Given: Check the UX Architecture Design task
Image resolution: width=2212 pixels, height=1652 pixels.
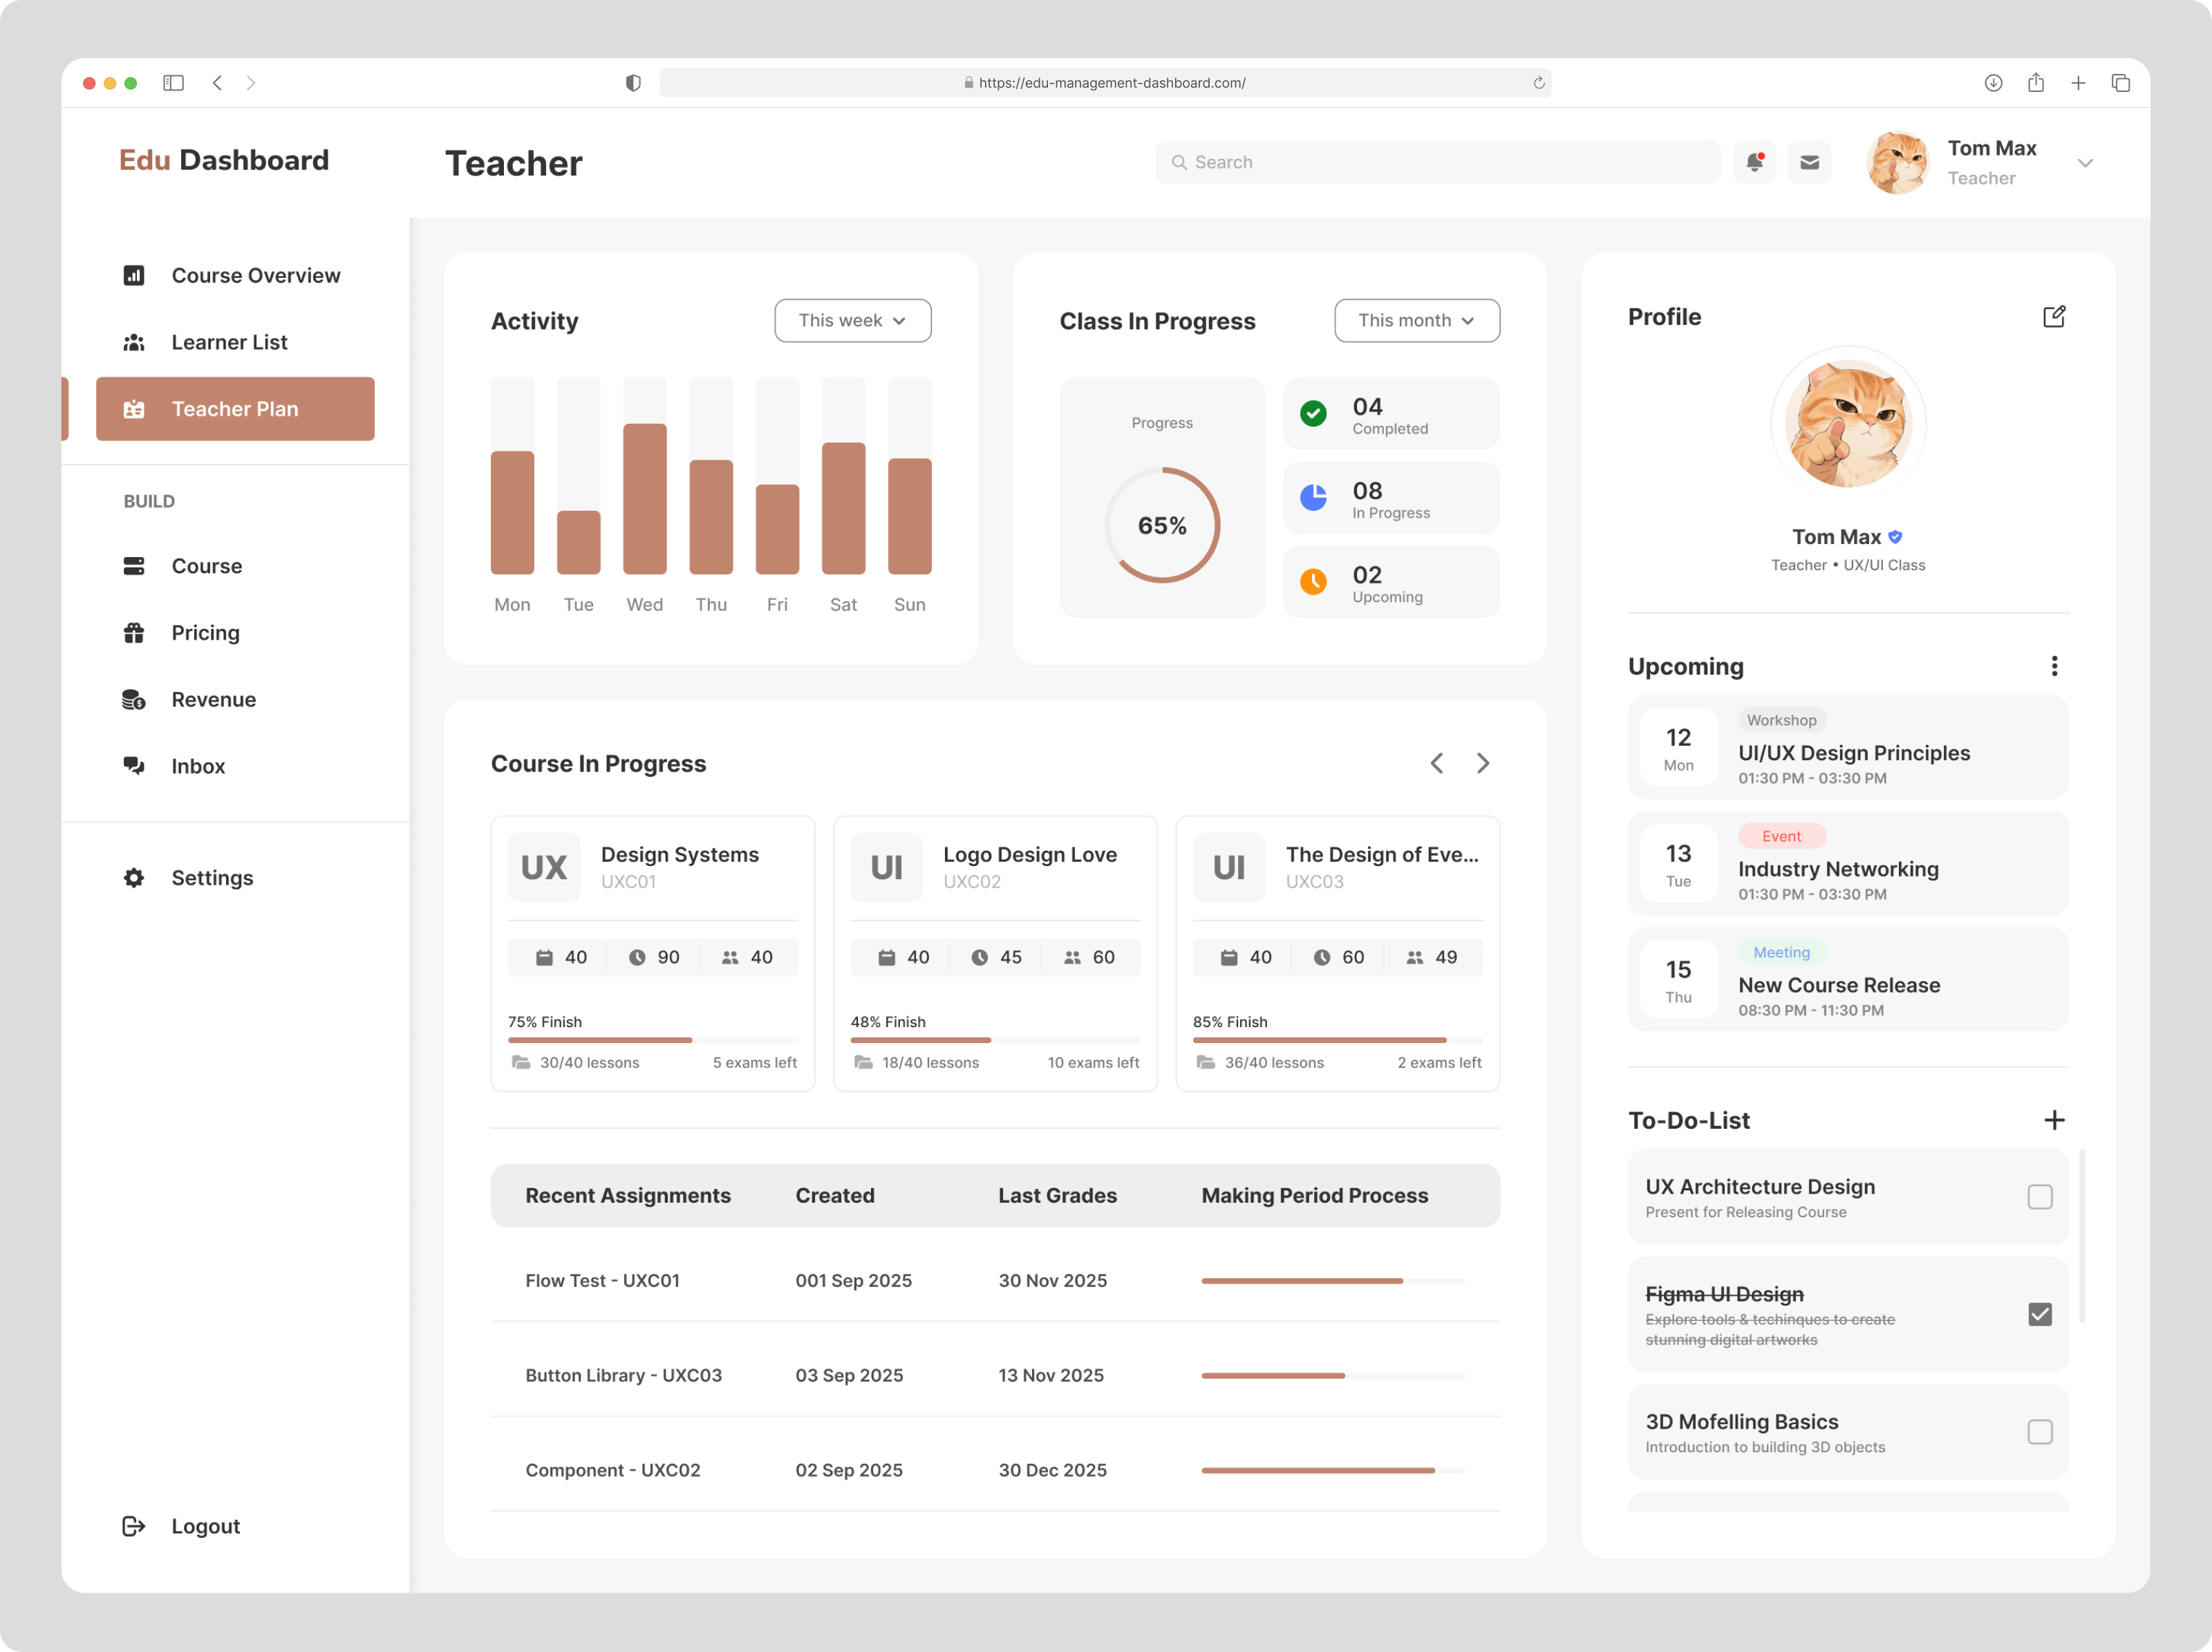Looking at the screenshot, I should [2040, 1196].
